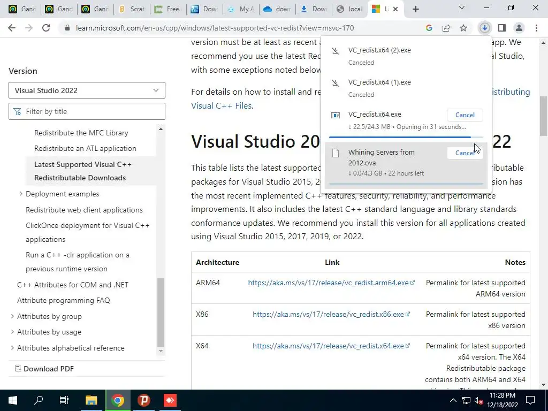Viewport: 548px width, 411px height.
Task: Click Whining Servers file icon in downloads
Action: (x=336, y=153)
